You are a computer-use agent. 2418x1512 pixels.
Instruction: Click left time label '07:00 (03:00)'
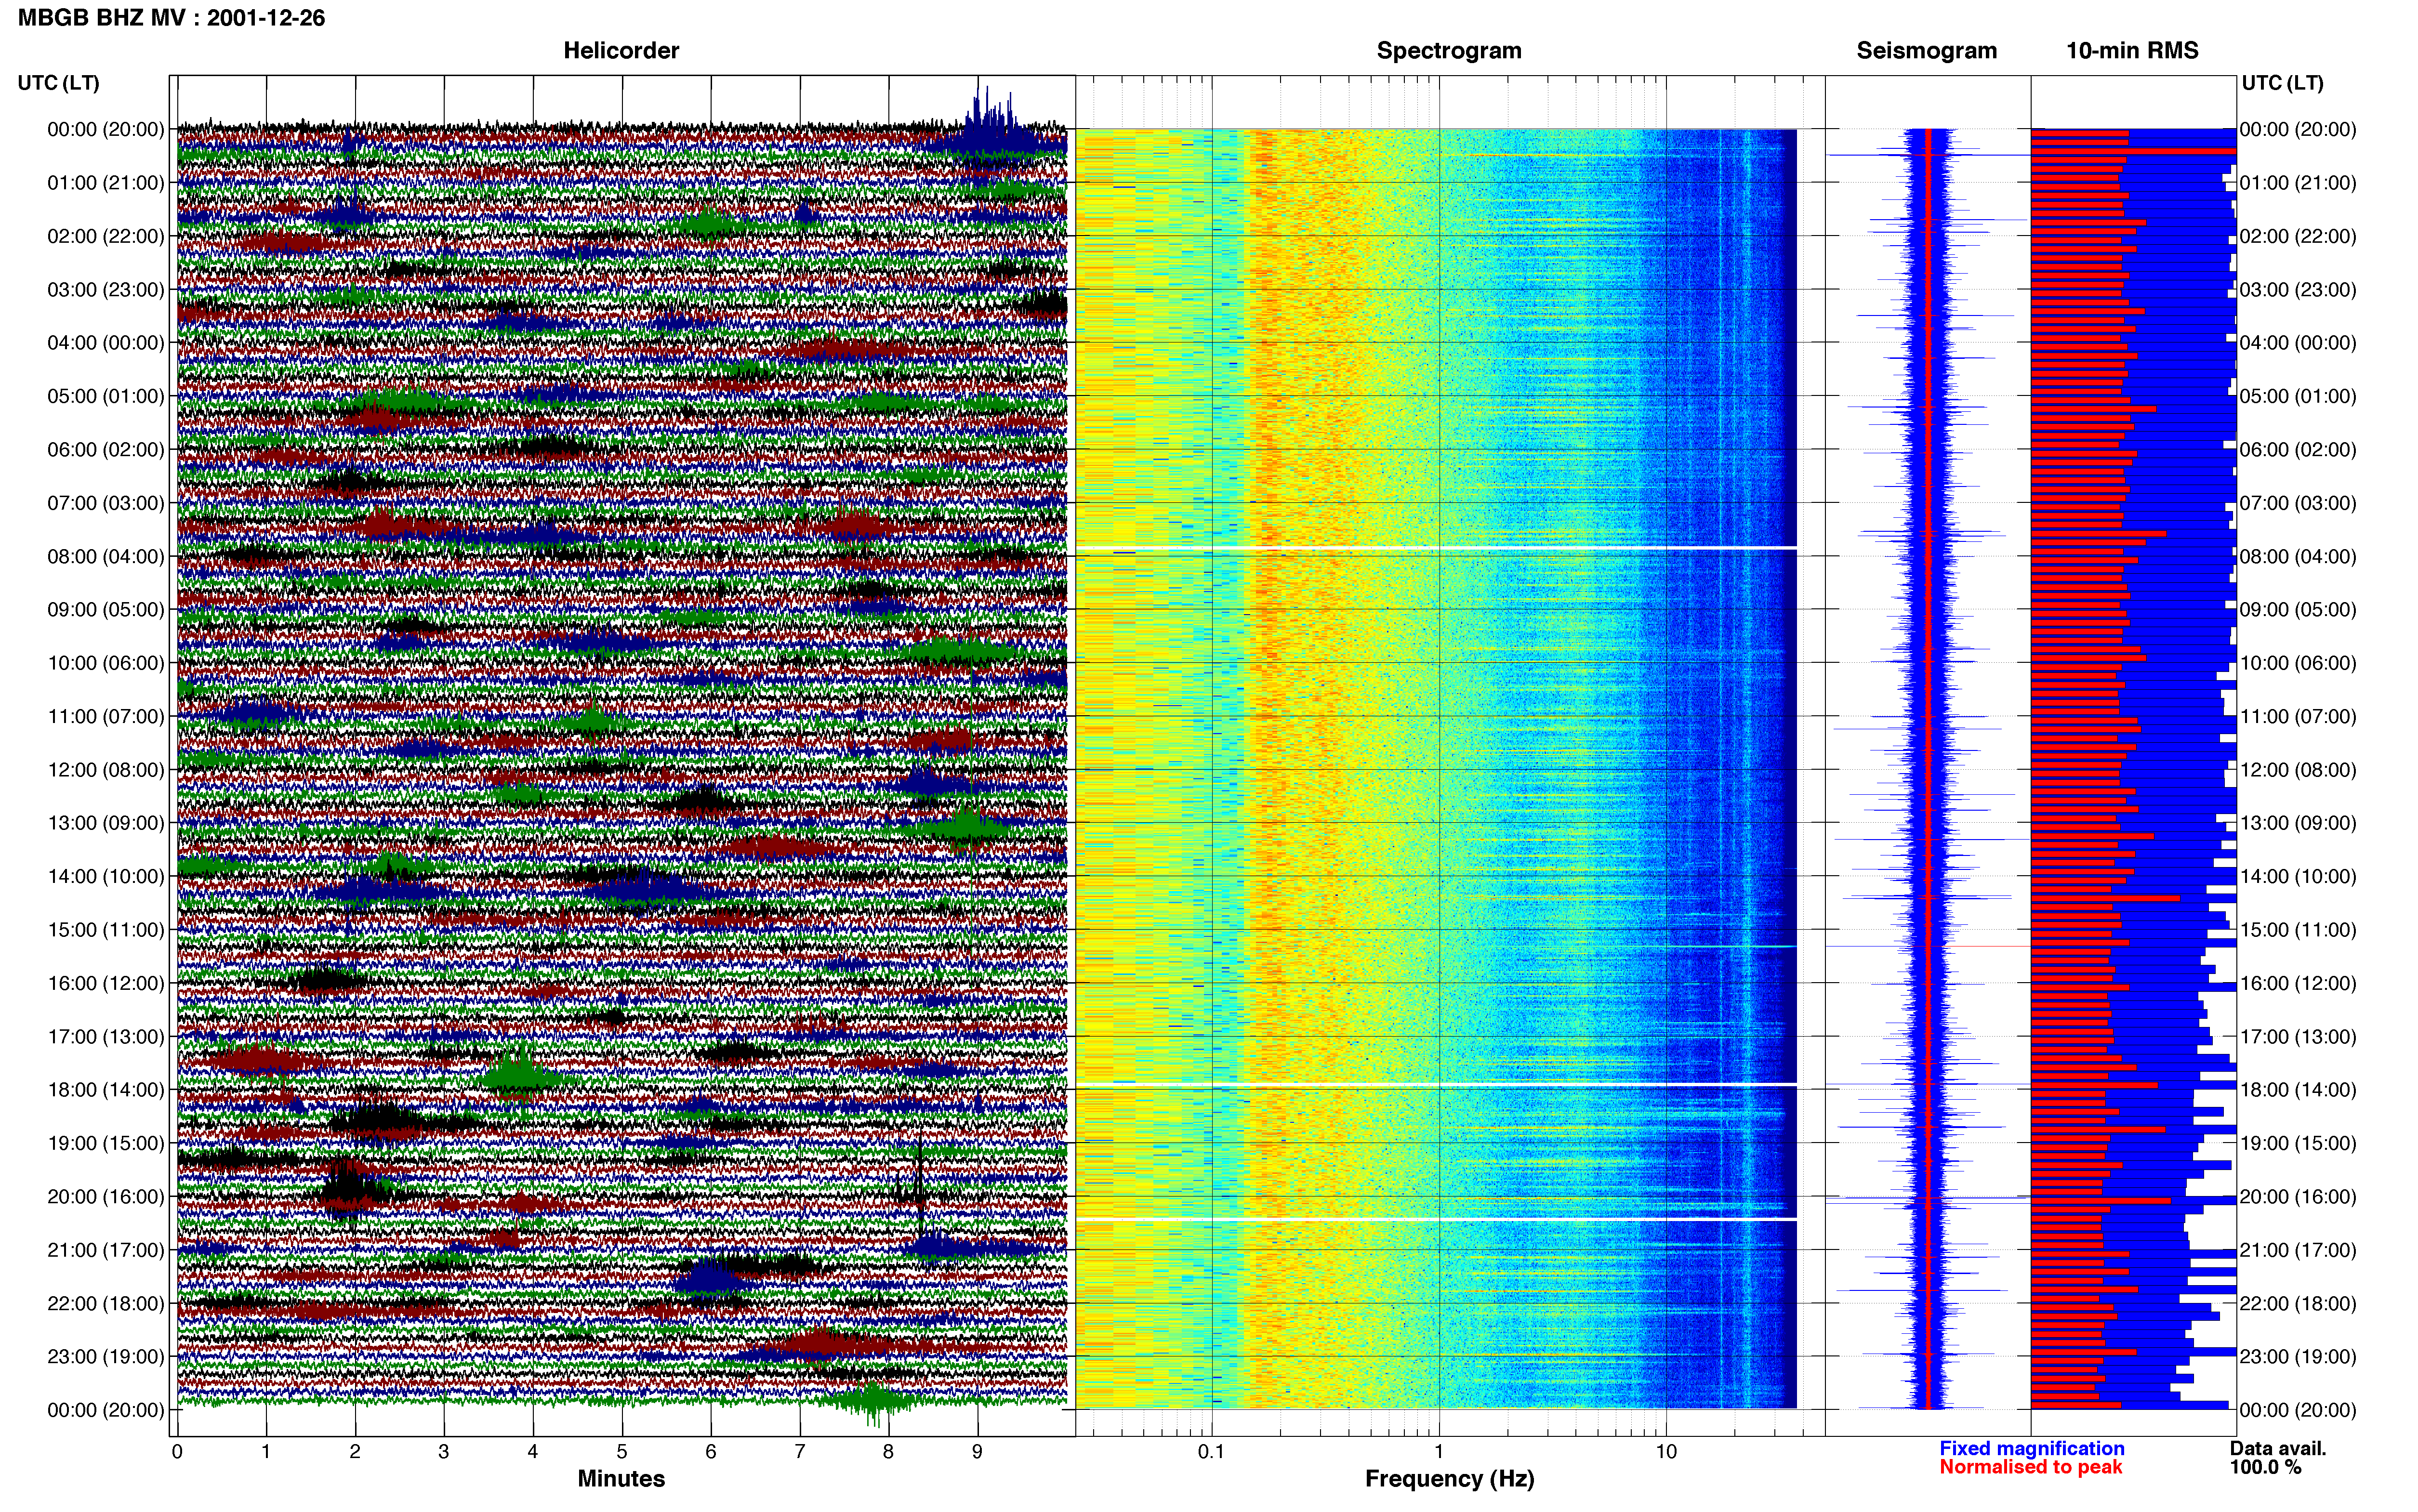point(105,503)
